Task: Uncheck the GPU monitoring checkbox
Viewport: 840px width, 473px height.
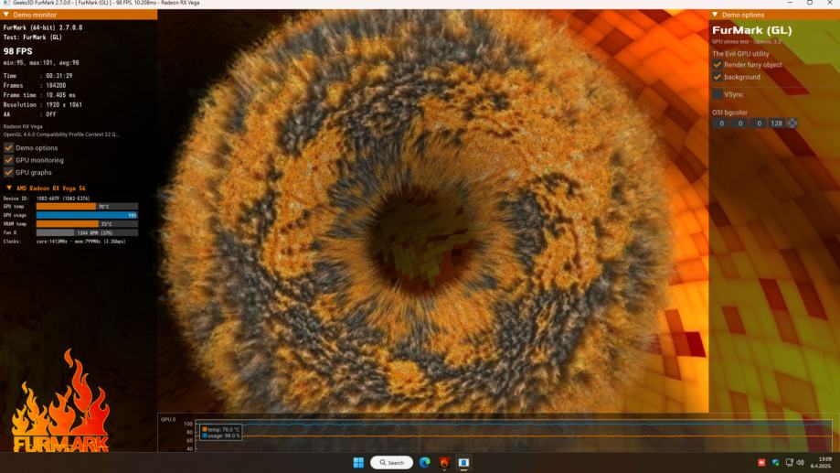Action: point(8,160)
